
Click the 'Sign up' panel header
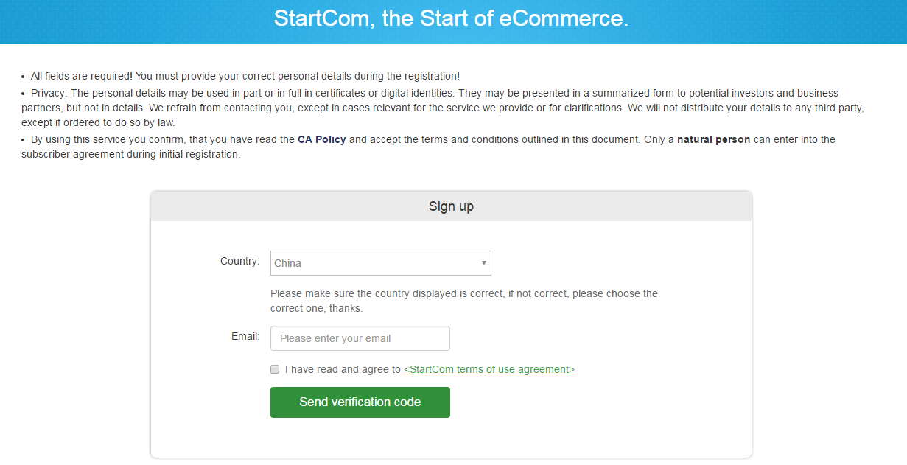451,206
